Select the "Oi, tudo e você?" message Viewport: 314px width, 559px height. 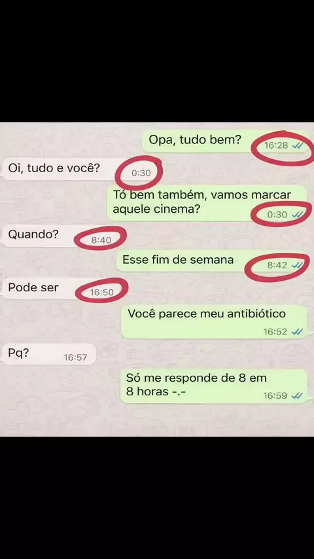(79, 169)
